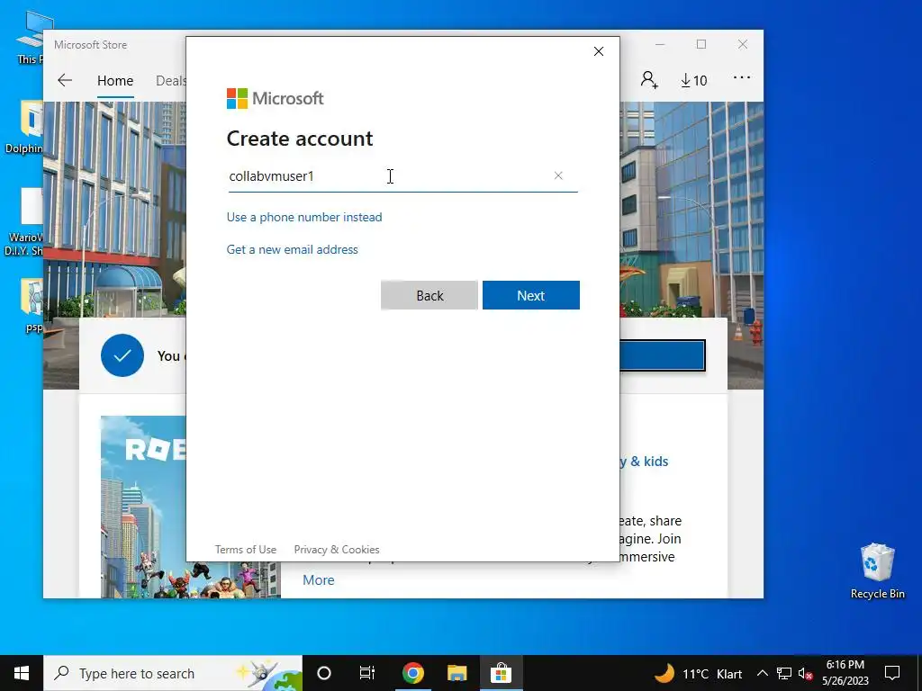Click the "Create account" heading
Image resolution: width=922 pixels, height=691 pixels.
tap(300, 139)
